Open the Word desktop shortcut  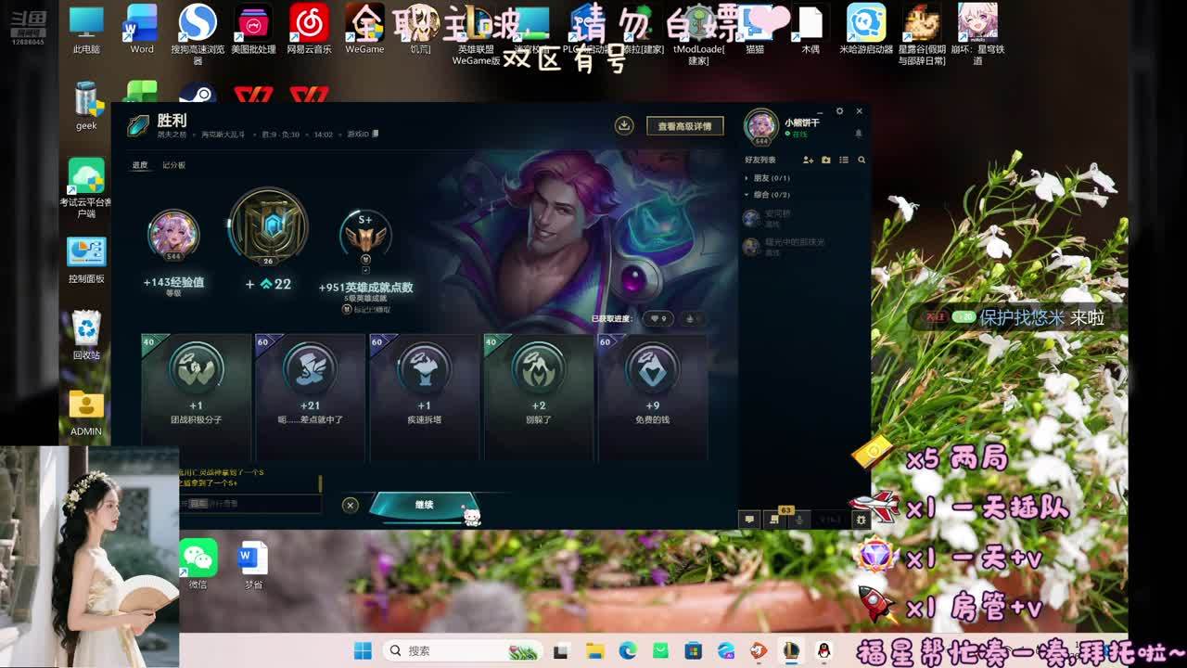[142, 30]
